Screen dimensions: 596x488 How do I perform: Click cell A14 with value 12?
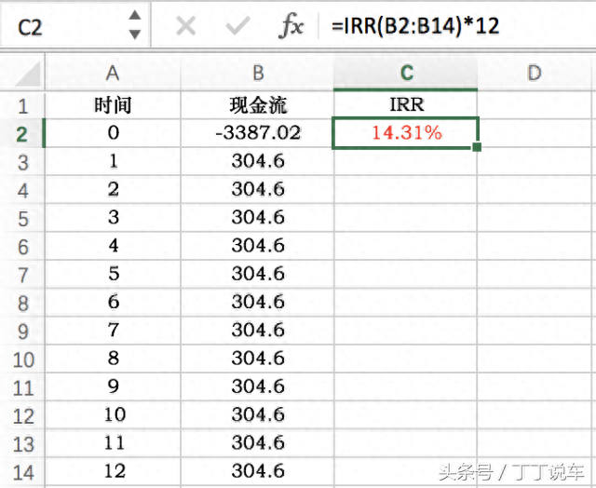click(113, 471)
